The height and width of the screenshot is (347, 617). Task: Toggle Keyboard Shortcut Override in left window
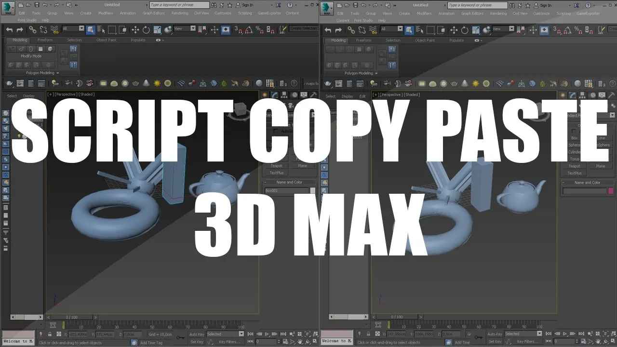[x=226, y=30]
